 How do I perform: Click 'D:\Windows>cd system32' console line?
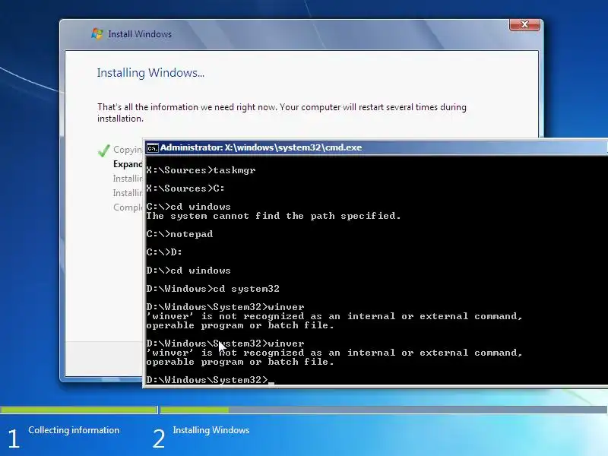213,289
